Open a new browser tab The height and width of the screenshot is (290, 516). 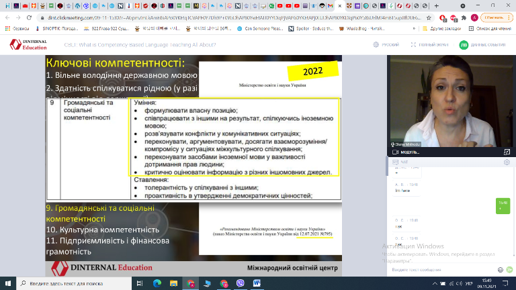click(436, 6)
